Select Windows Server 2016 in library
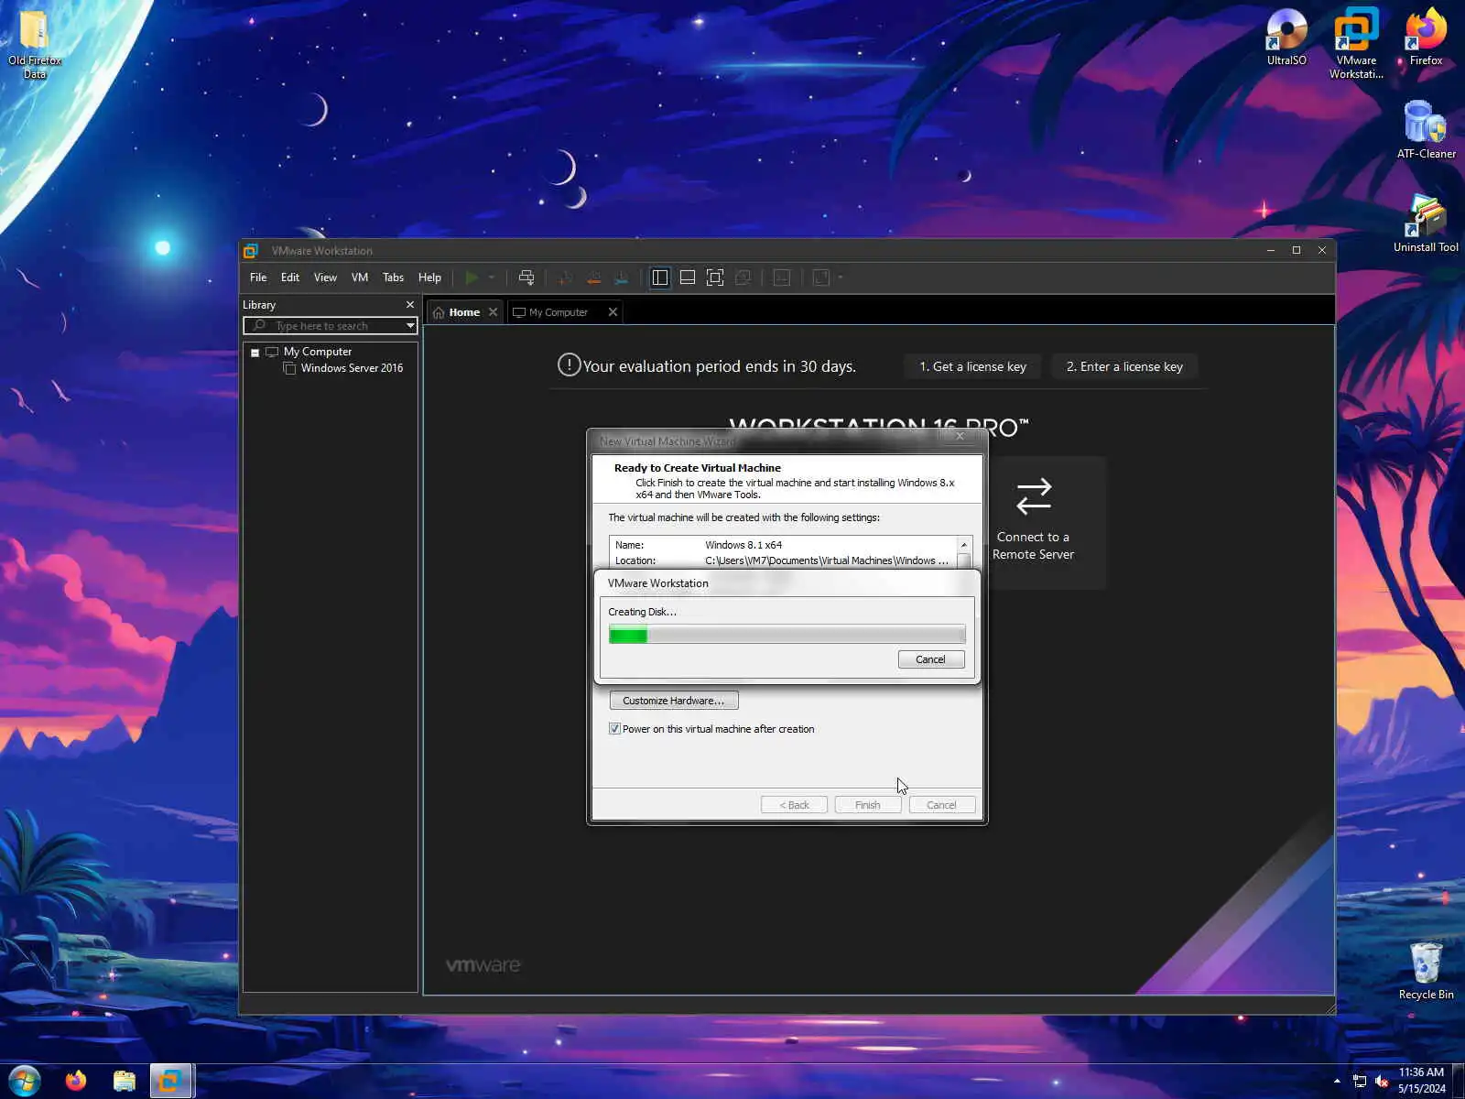1465x1099 pixels. tap(352, 368)
